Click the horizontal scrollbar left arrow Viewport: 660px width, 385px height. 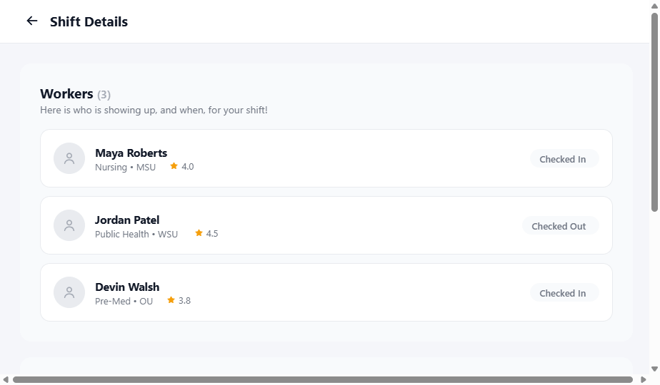pos(6,379)
